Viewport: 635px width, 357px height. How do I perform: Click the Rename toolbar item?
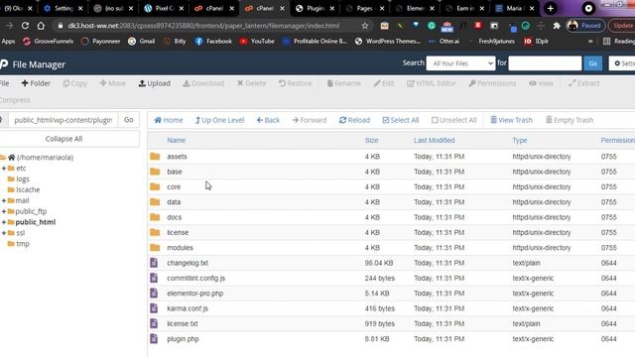pos(344,83)
